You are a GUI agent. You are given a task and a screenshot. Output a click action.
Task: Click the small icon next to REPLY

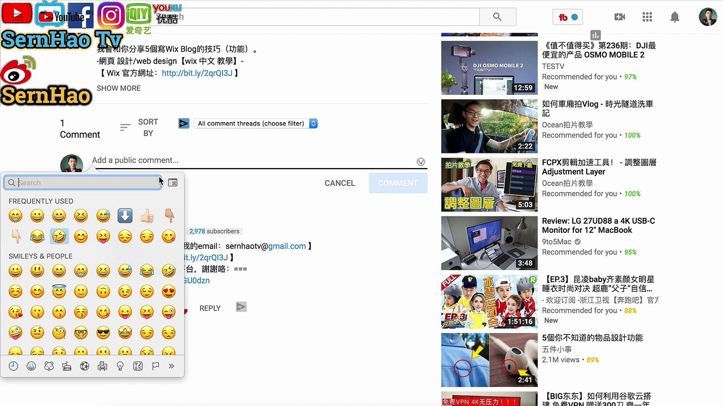[241, 307]
